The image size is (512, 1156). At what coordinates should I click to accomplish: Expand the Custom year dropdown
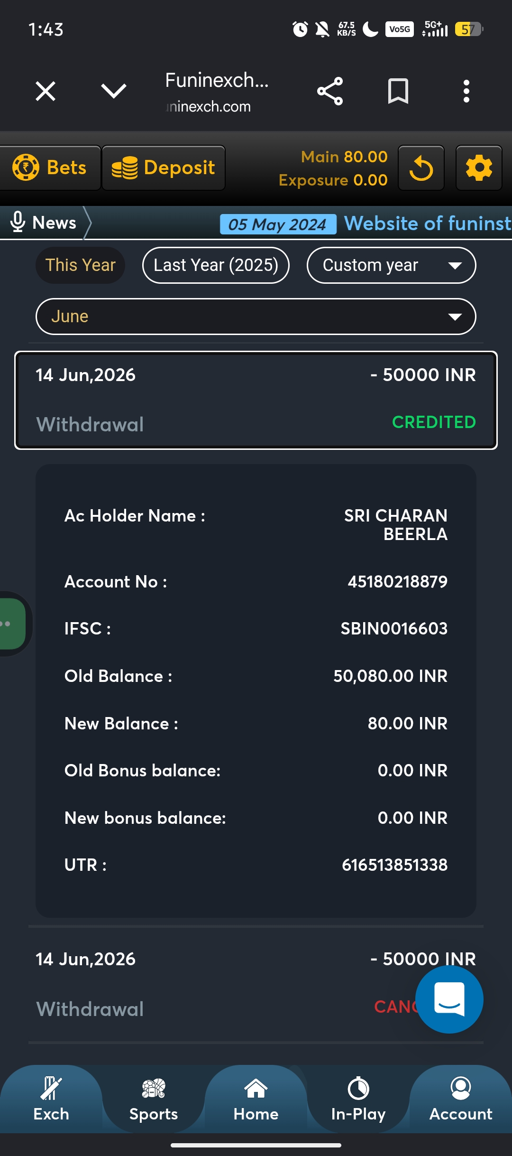(392, 265)
